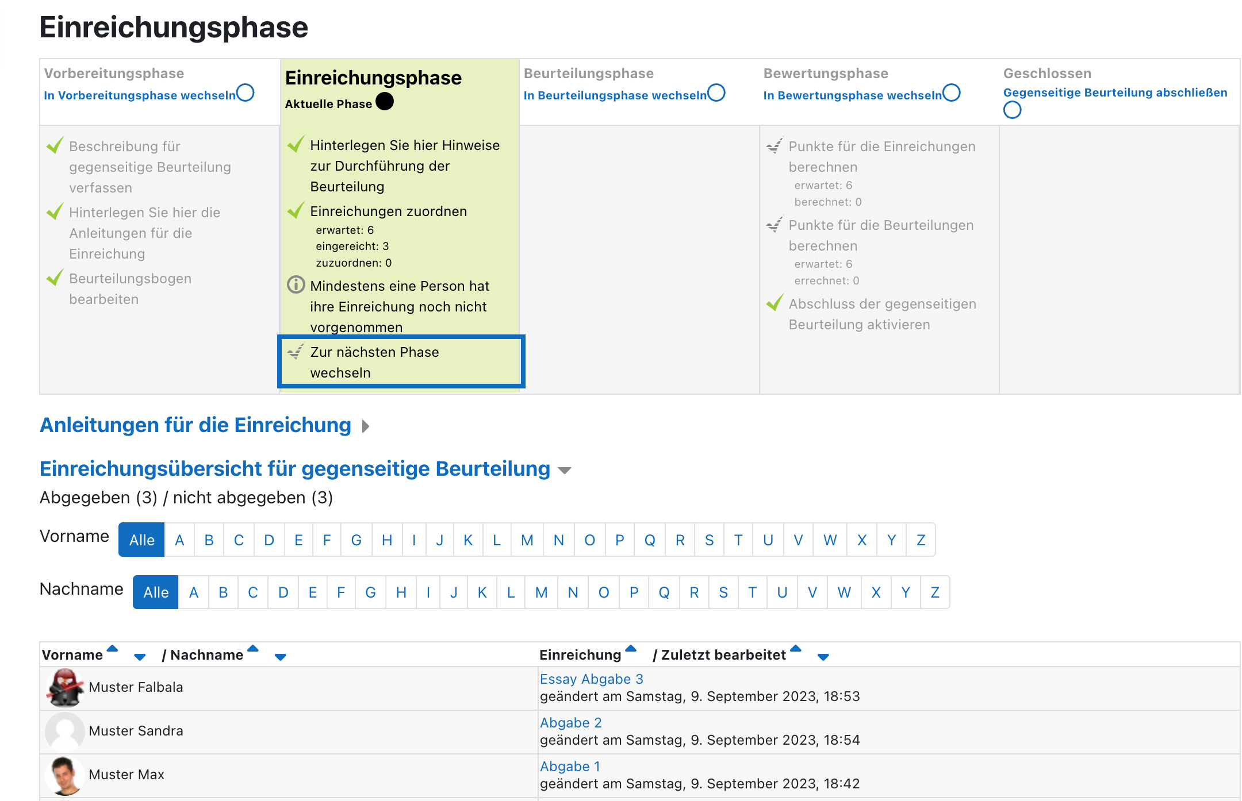
Task: Click Zur nächsten Phase wechseln
Action: pos(374,362)
